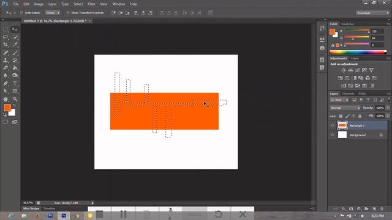Hide the Rectangle 1 layer
Screen dimensions: 392x220
point(332,125)
